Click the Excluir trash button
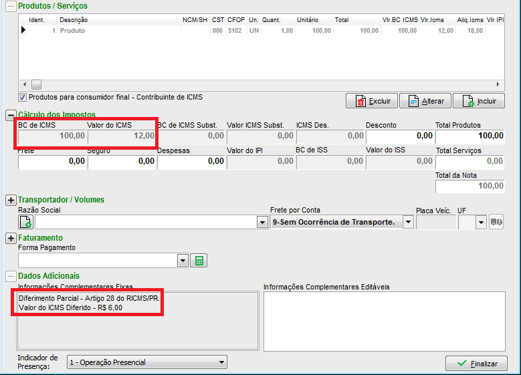The height and width of the screenshot is (375, 521). [x=371, y=101]
